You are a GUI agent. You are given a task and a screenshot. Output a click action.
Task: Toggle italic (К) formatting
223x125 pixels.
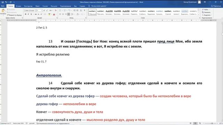28,14
